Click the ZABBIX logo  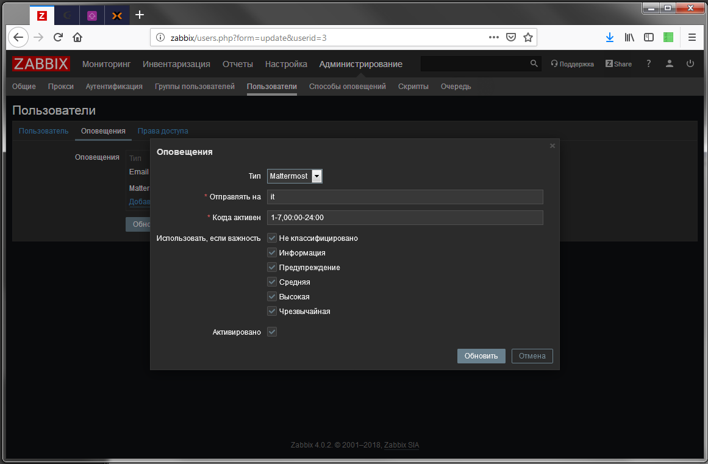click(x=40, y=63)
